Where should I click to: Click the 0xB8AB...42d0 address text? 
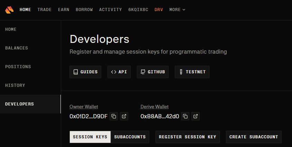pos(160,117)
